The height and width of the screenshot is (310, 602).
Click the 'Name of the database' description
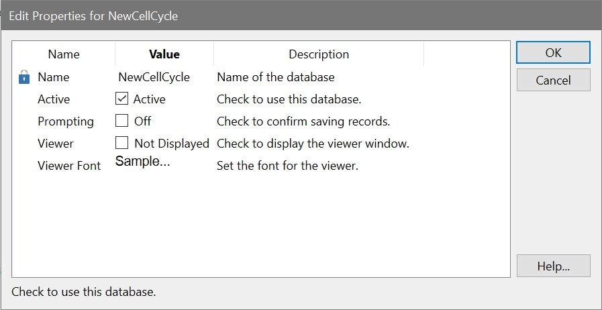coord(275,77)
